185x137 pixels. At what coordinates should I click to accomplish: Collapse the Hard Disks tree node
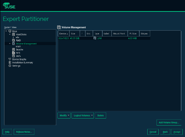point(10,34)
